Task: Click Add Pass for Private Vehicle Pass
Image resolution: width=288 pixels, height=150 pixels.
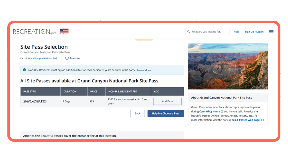Action: [x=167, y=101]
